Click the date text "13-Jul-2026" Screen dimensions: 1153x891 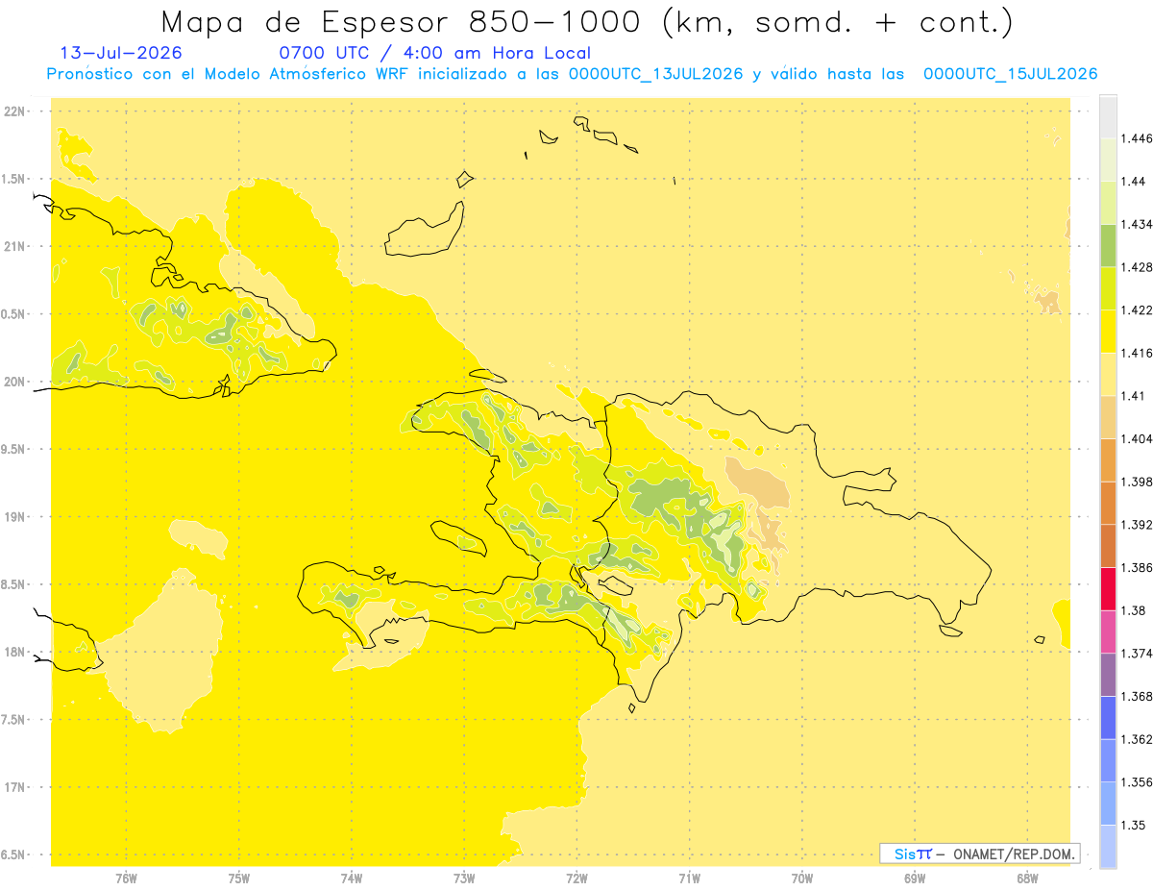point(120,53)
